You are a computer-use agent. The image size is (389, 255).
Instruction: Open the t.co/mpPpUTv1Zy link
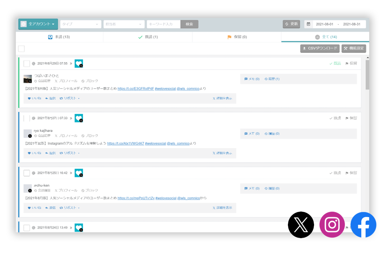[136, 198]
